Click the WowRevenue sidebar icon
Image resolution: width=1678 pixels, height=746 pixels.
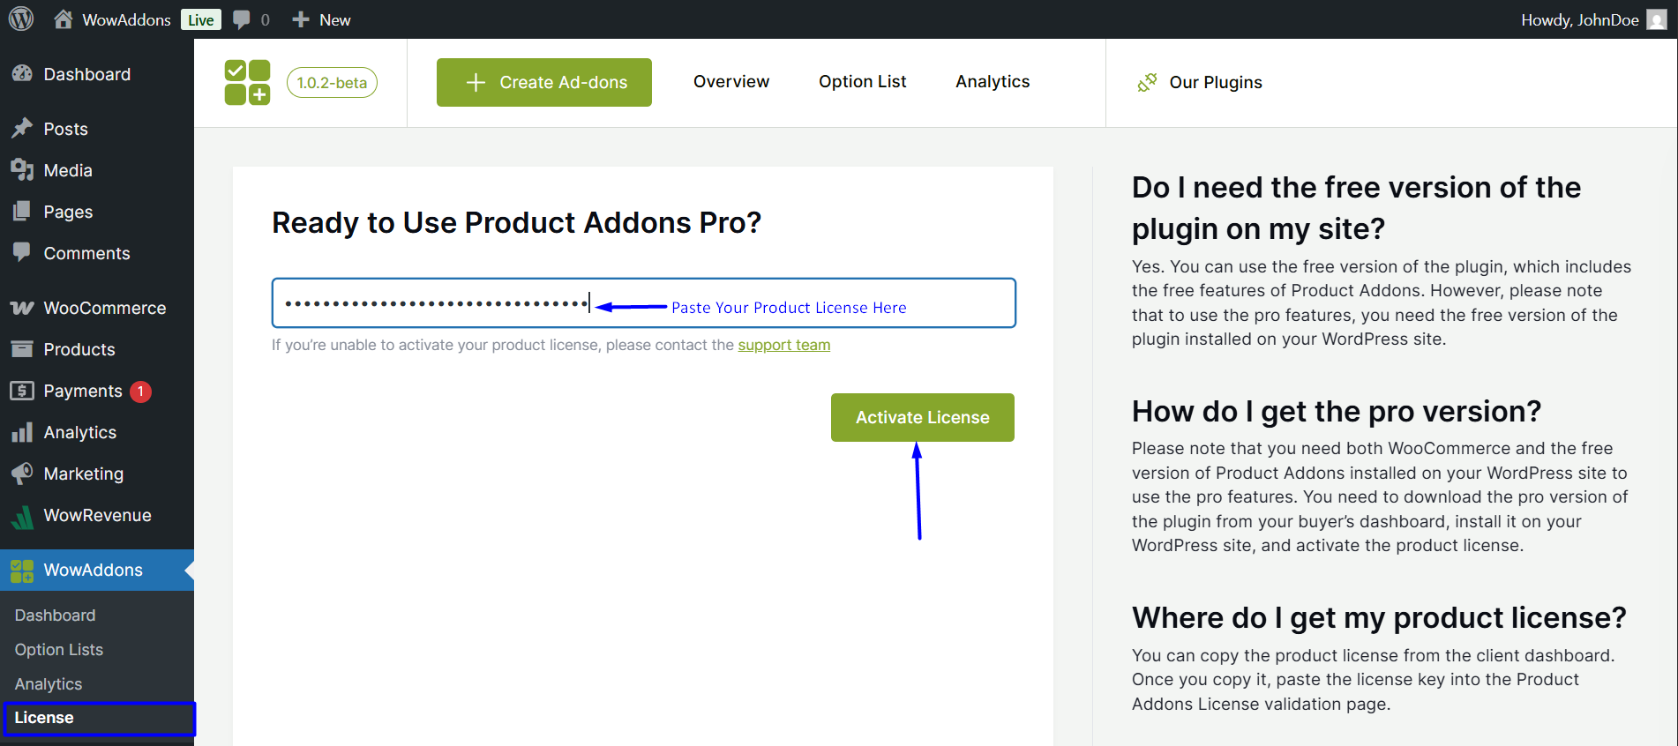22,516
